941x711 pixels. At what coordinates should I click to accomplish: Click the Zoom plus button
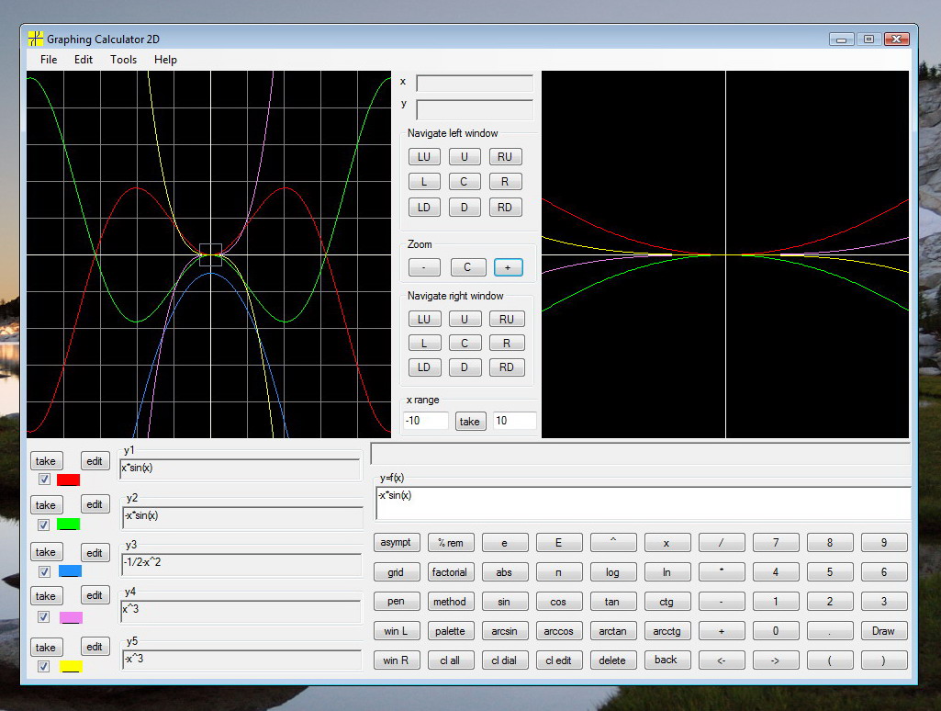pyautogui.click(x=509, y=267)
